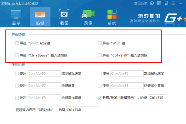The width and height of the screenshot is (186, 124).
Task: Check 使用 for 热键减小音量 hotkey
Action: [x=100, y=86]
